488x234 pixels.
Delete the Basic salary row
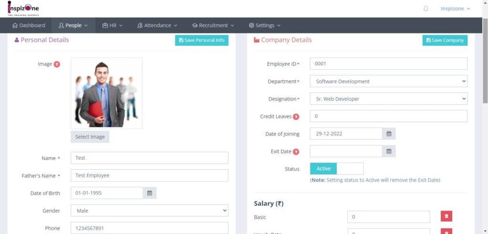click(446, 216)
